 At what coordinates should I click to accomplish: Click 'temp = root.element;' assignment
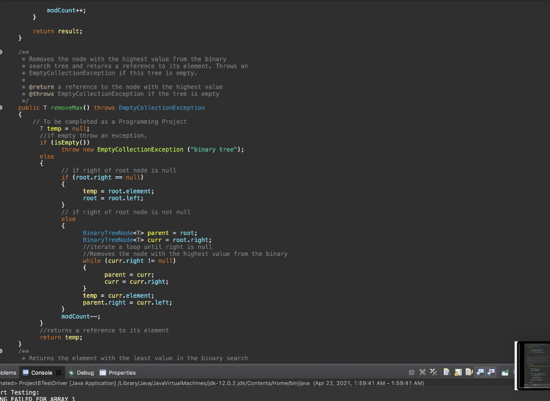(119, 191)
